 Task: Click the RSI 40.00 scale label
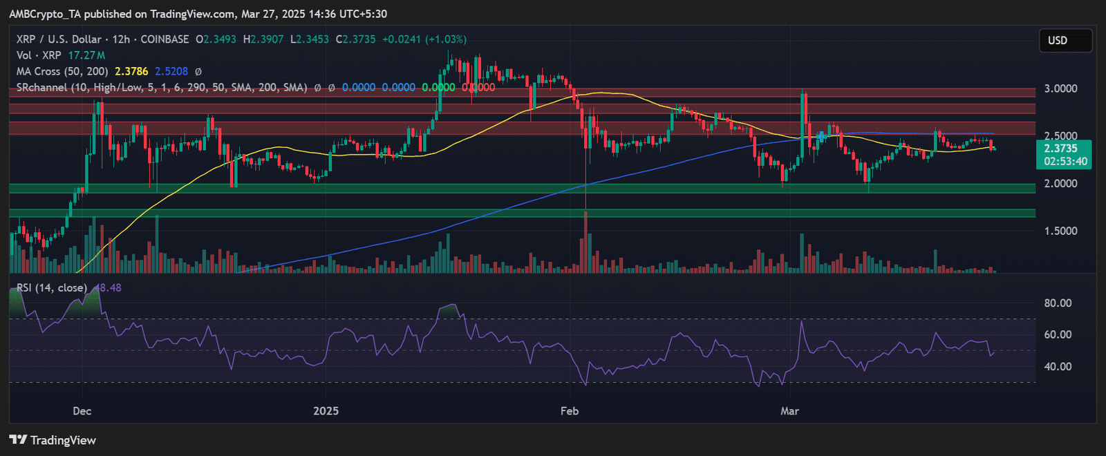pos(1058,367)
